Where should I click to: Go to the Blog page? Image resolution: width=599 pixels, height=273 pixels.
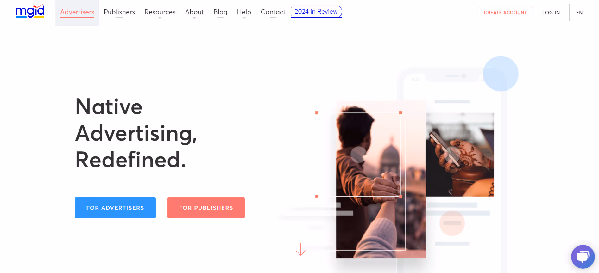220,12
